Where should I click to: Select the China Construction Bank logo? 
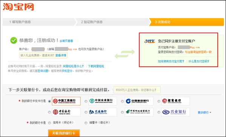(139, 101)
